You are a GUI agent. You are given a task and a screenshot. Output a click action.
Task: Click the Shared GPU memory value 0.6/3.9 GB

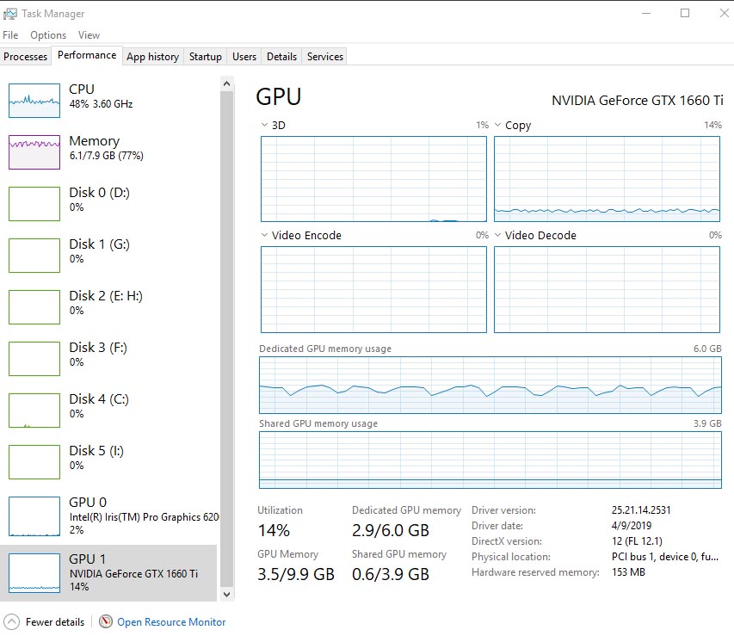click(x=391, y=574)
